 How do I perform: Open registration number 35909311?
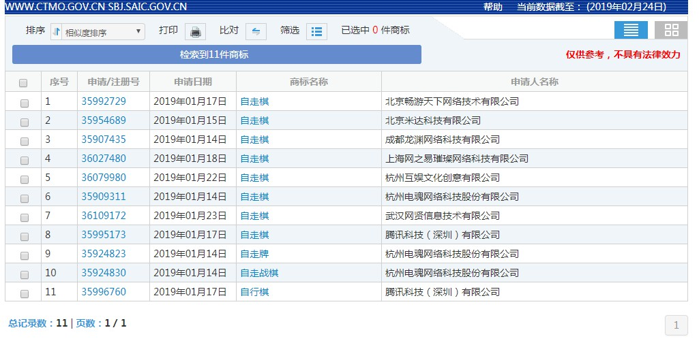pos(104,197)
